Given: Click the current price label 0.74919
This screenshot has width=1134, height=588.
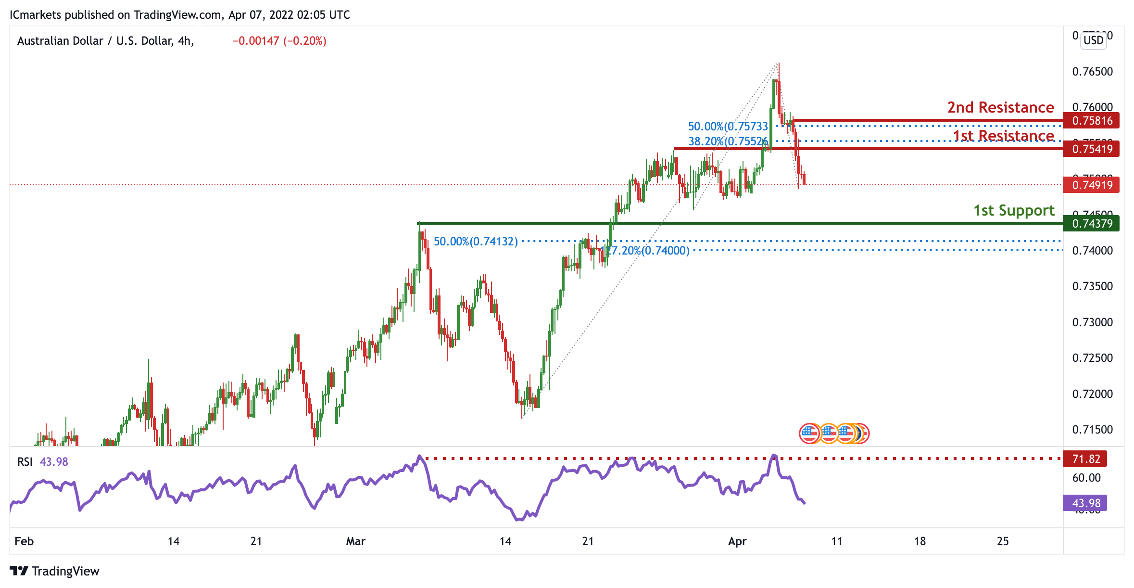Looking at the screenshot, I should coord(1091,185).
